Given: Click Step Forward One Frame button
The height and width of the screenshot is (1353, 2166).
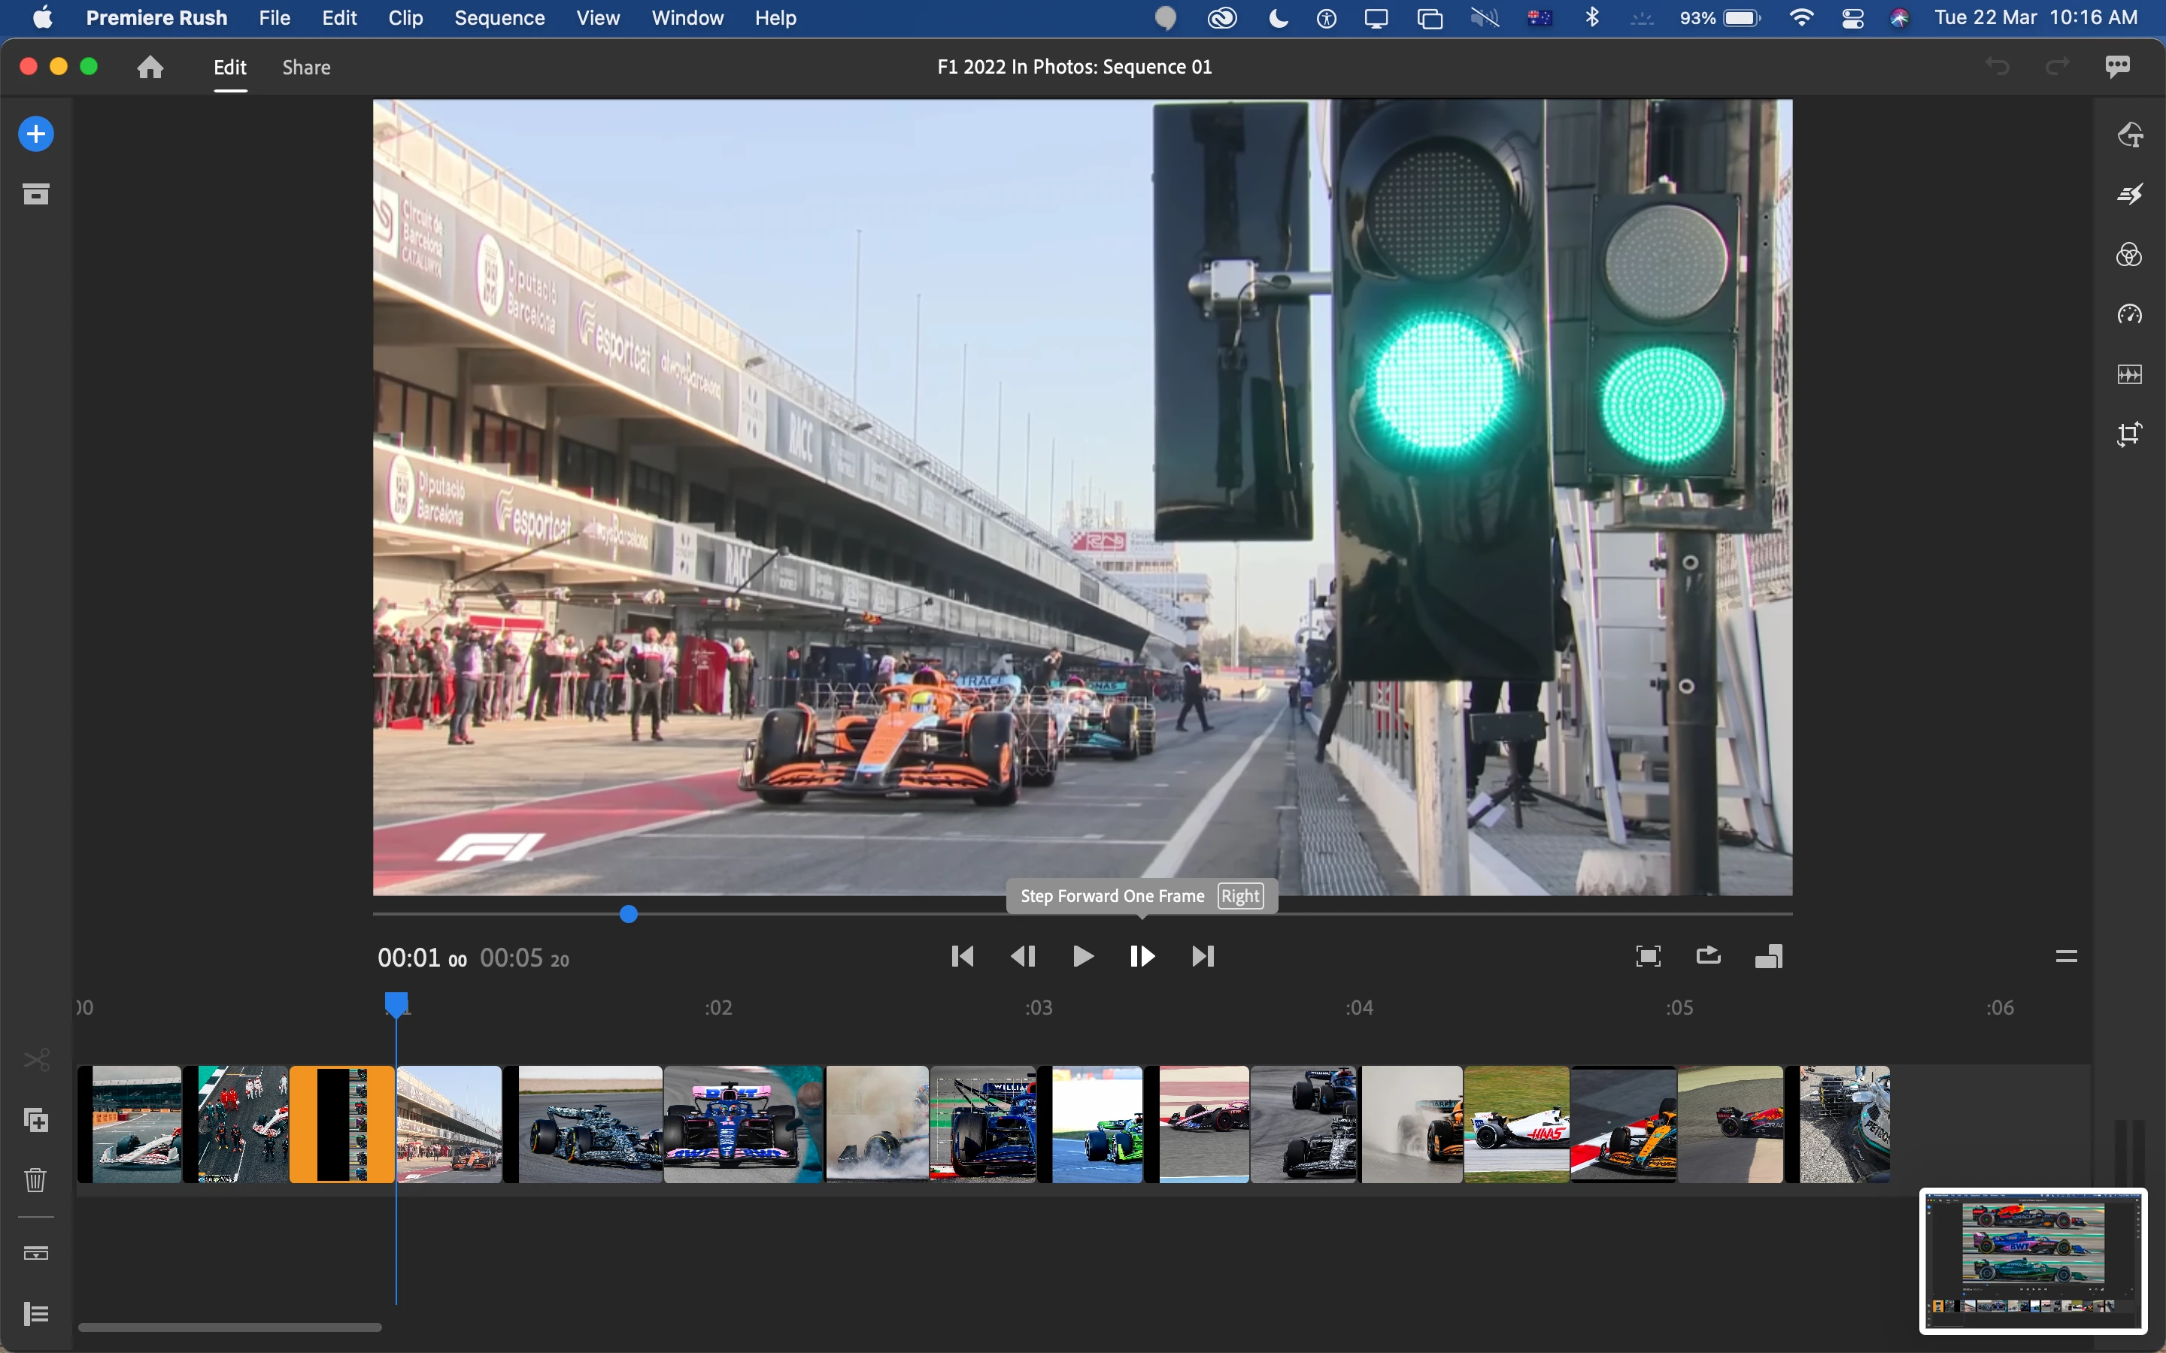Looking at the screenshot, I should [x=1142, y=955].
